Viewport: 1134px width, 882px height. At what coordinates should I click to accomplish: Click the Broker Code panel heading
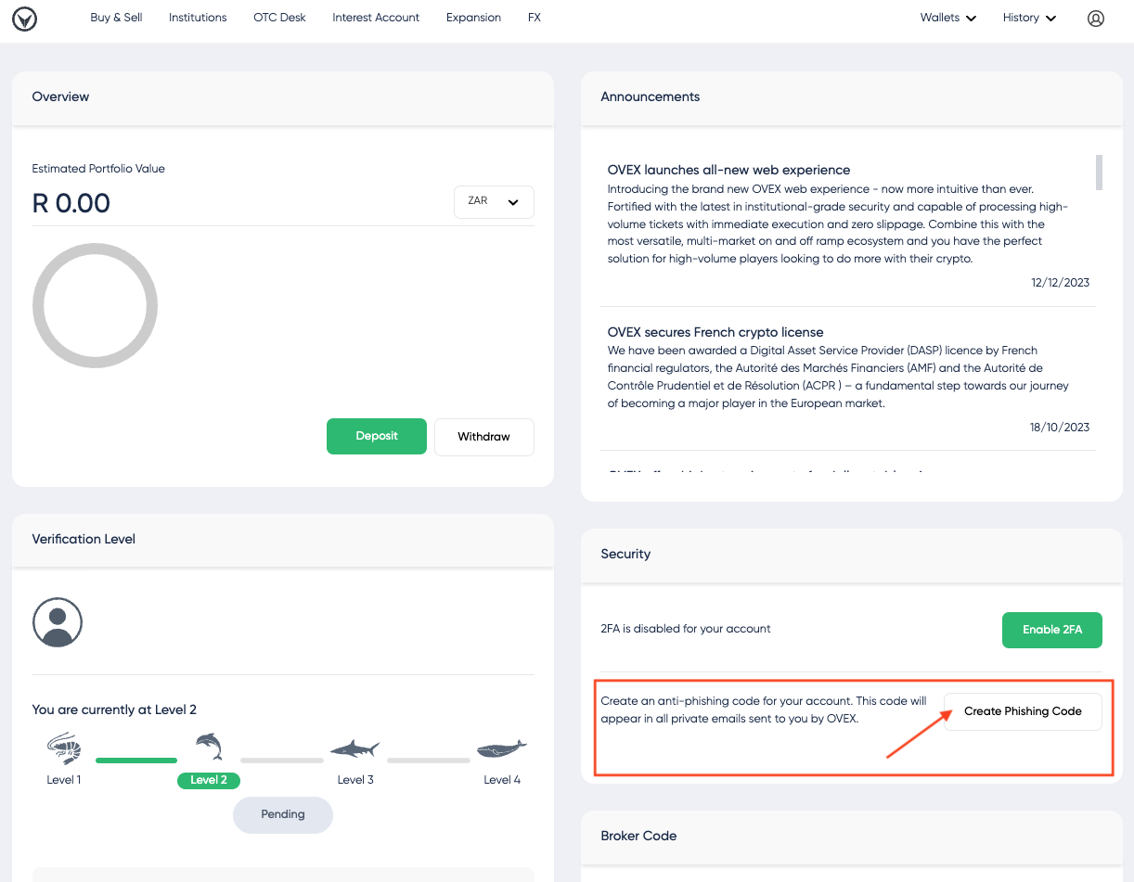[638, 836]
